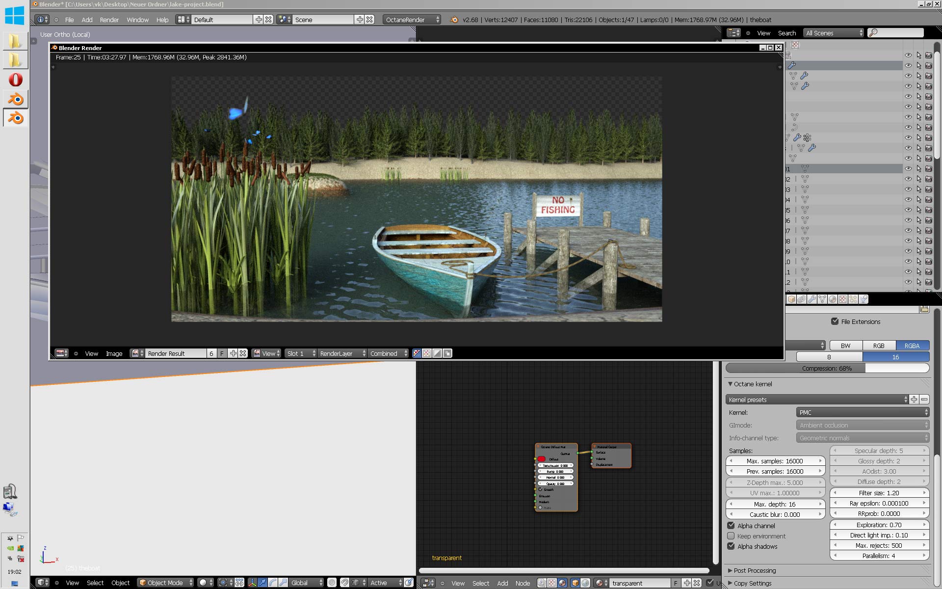Open the Render menu in top bar
942x589 pixels.
(109, 20)
